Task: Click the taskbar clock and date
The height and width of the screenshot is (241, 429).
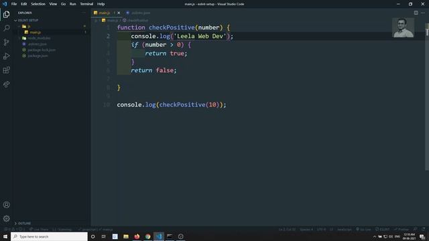Action: (x=410, y=236)
